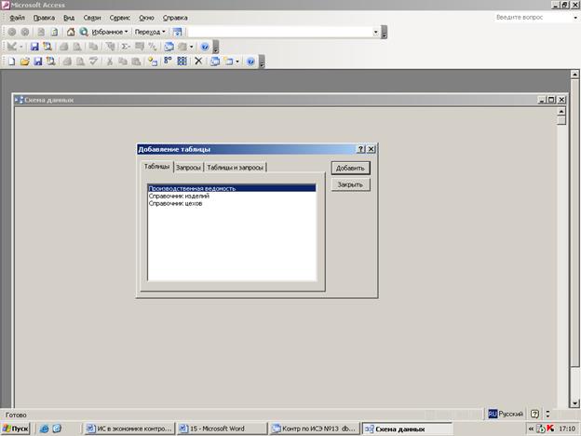This screenshot has width=581, height=436.
Task: Open the Файл menu
Action: coord(17,18)
